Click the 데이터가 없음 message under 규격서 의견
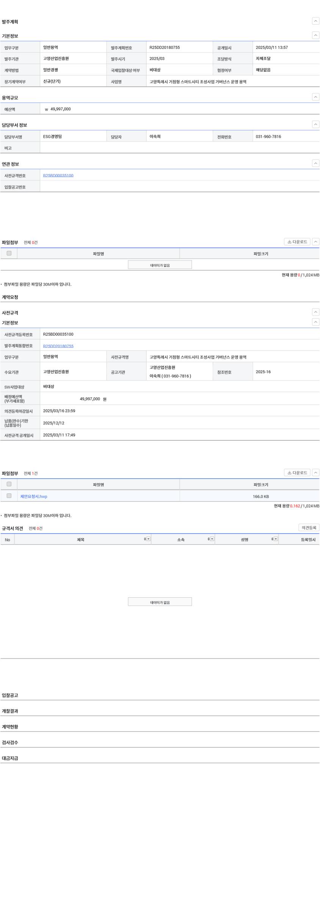 click(x=160, y=602)
